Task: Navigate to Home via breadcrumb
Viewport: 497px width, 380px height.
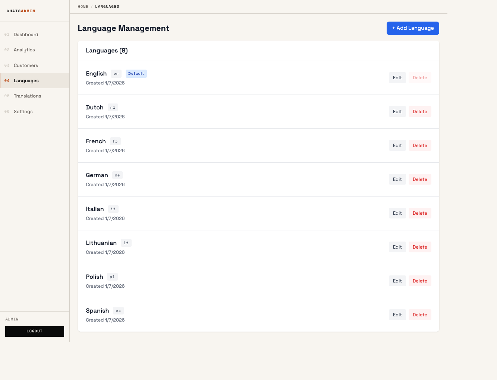Action: 83,6
